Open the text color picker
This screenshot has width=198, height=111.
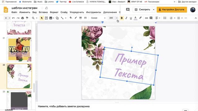click(x=136, y=18)
